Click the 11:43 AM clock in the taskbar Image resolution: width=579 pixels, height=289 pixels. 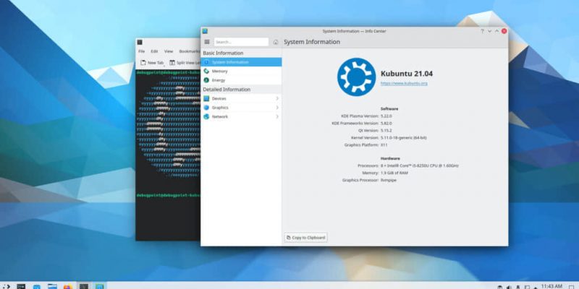click(x=551, y=286)
